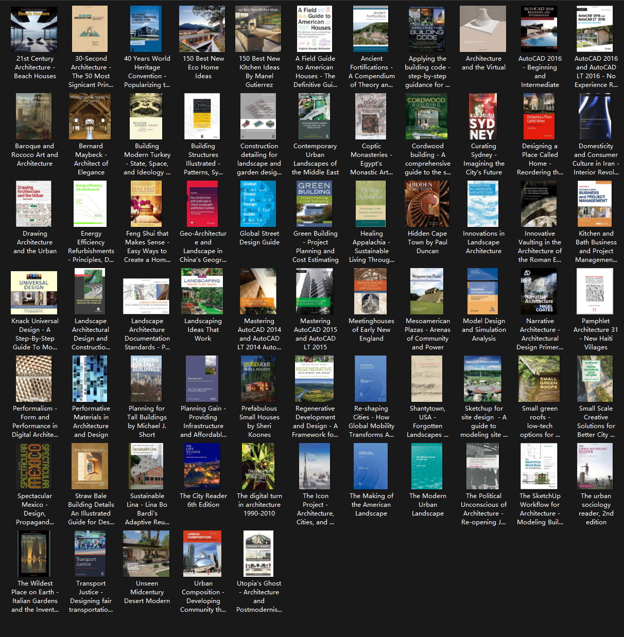The width and height of the screenshot is (624, 637).
Task: Click the Utopia's Ghost book cover
Action: click(258, 554)
